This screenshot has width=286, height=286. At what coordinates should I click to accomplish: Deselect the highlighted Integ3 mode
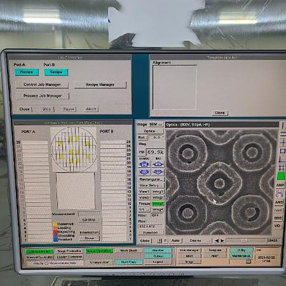(158, 203)
